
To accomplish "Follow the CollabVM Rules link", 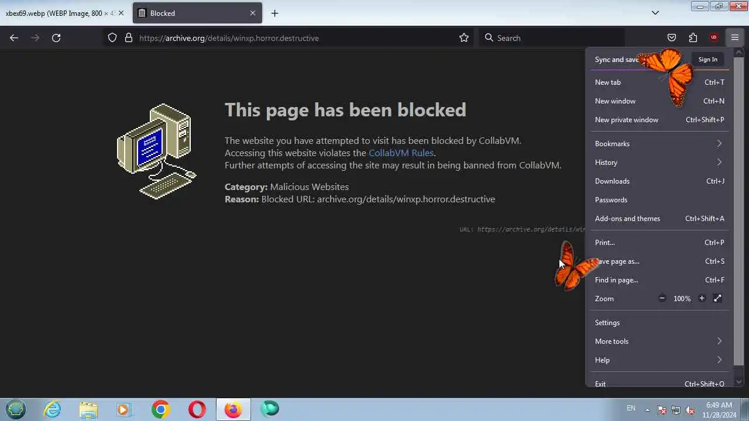I will point(401,153).
